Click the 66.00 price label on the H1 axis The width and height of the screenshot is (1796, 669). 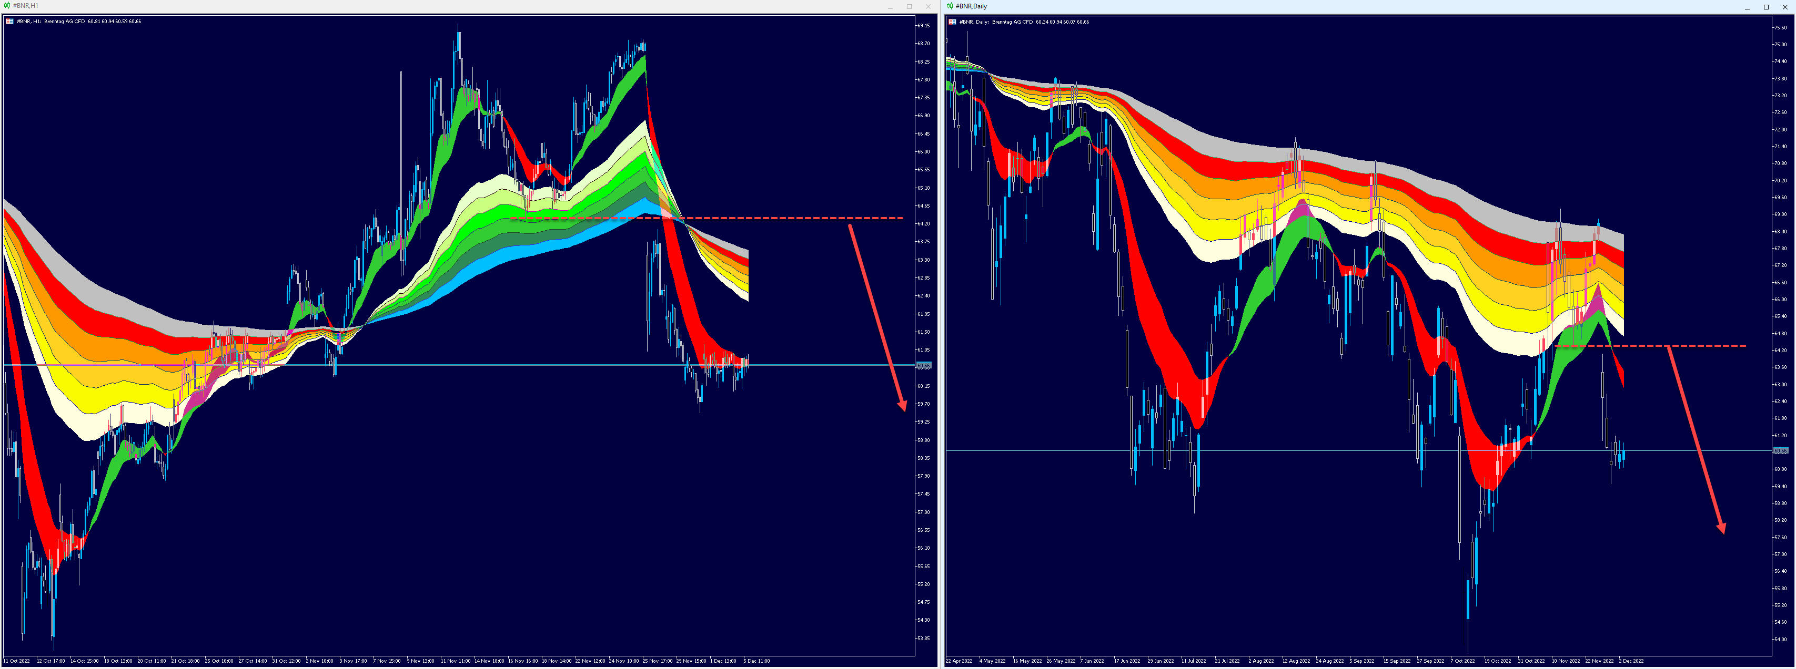924,152
